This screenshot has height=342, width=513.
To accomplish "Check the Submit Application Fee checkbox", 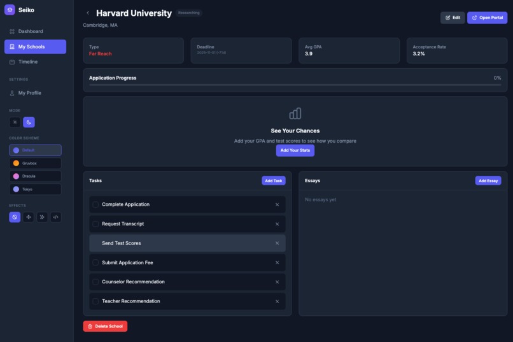I will [x=95, y=262].
